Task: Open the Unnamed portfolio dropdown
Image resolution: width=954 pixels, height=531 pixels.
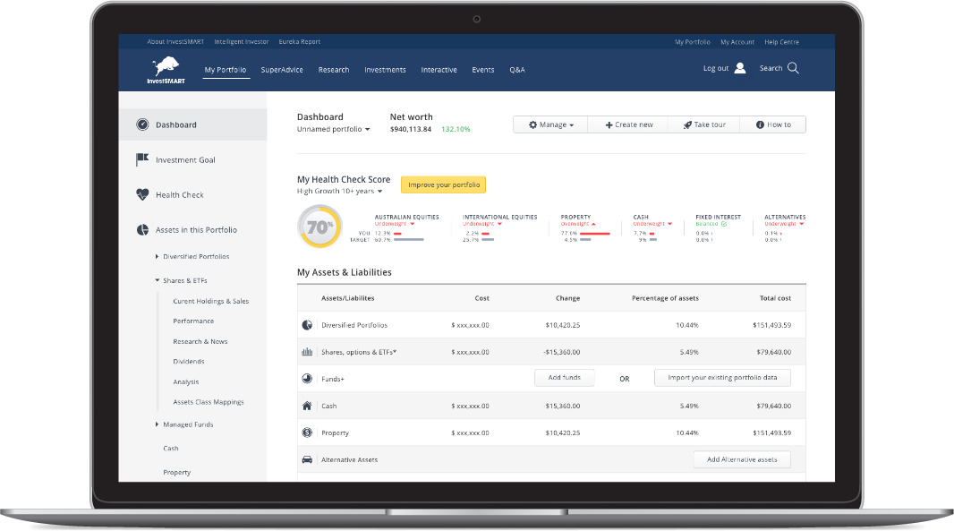Action: tap(333, 130)
